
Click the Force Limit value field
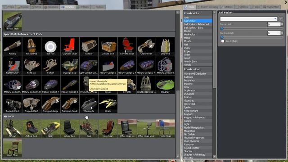pos(274,24)
